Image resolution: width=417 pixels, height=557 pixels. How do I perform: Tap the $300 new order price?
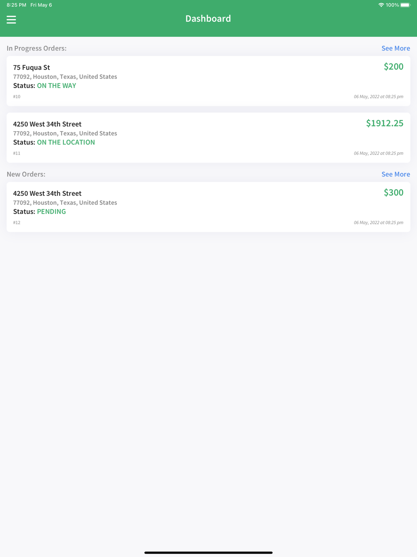pos(393,192)
